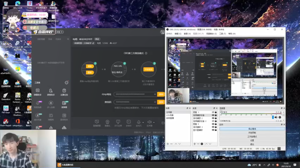The width and height of the screenshot is (300, 168).
Task: Click the plus icon to add a Douyu scene
Action: click(68, 39)
